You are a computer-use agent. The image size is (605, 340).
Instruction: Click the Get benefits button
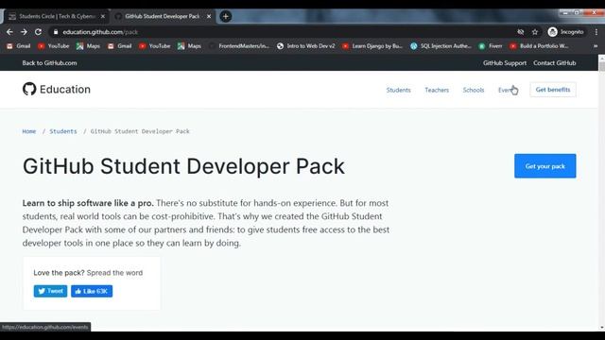553,90
